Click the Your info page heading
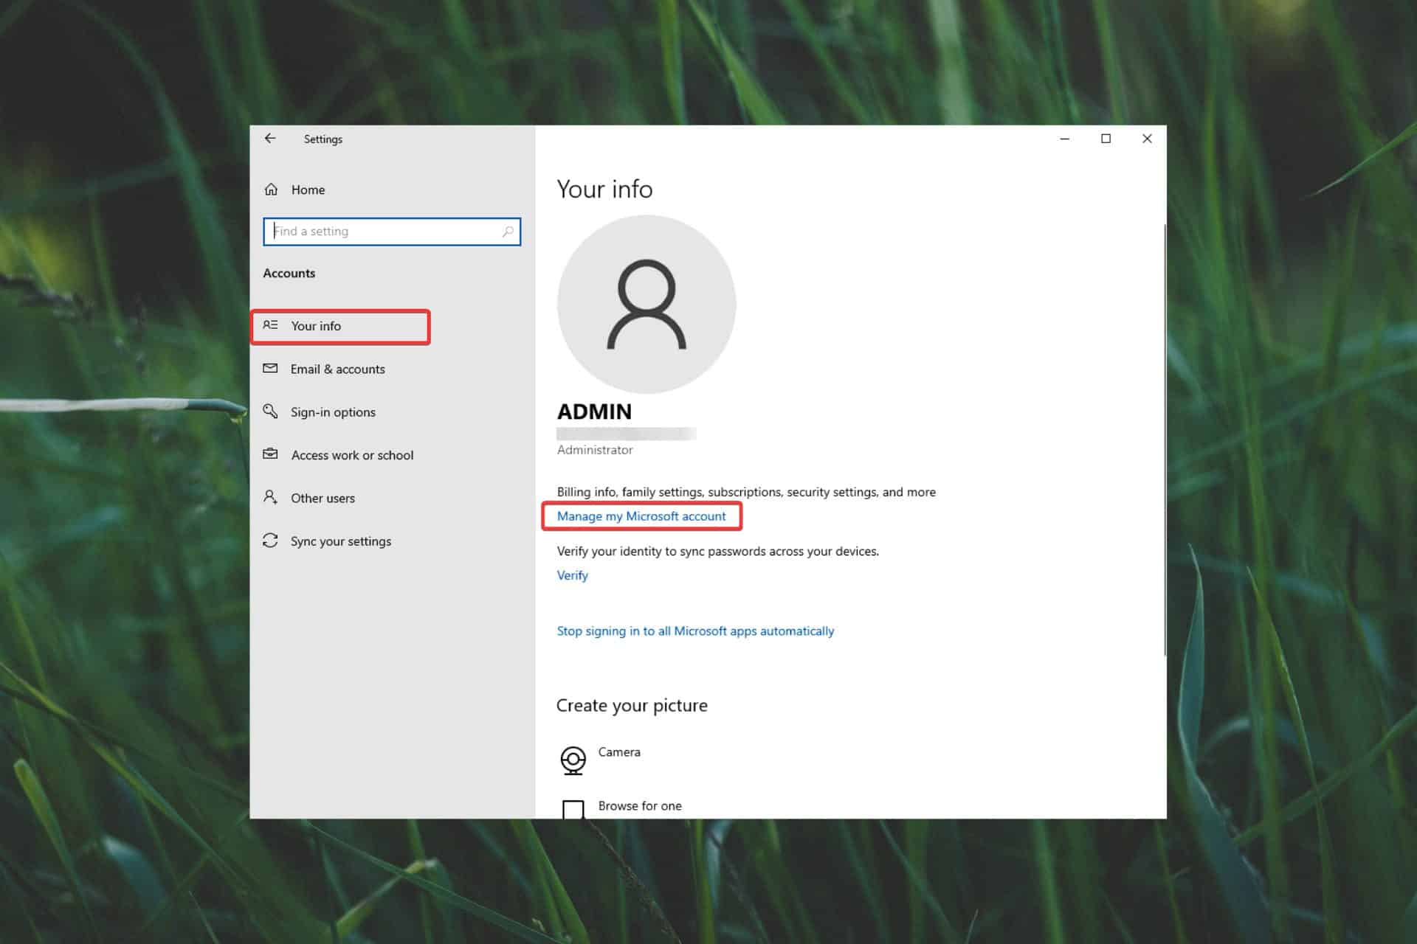 pyautogui.click(x=604, y=190)
